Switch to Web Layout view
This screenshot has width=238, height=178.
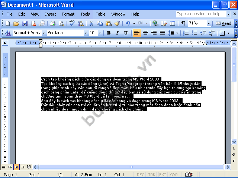pos(10,167)
